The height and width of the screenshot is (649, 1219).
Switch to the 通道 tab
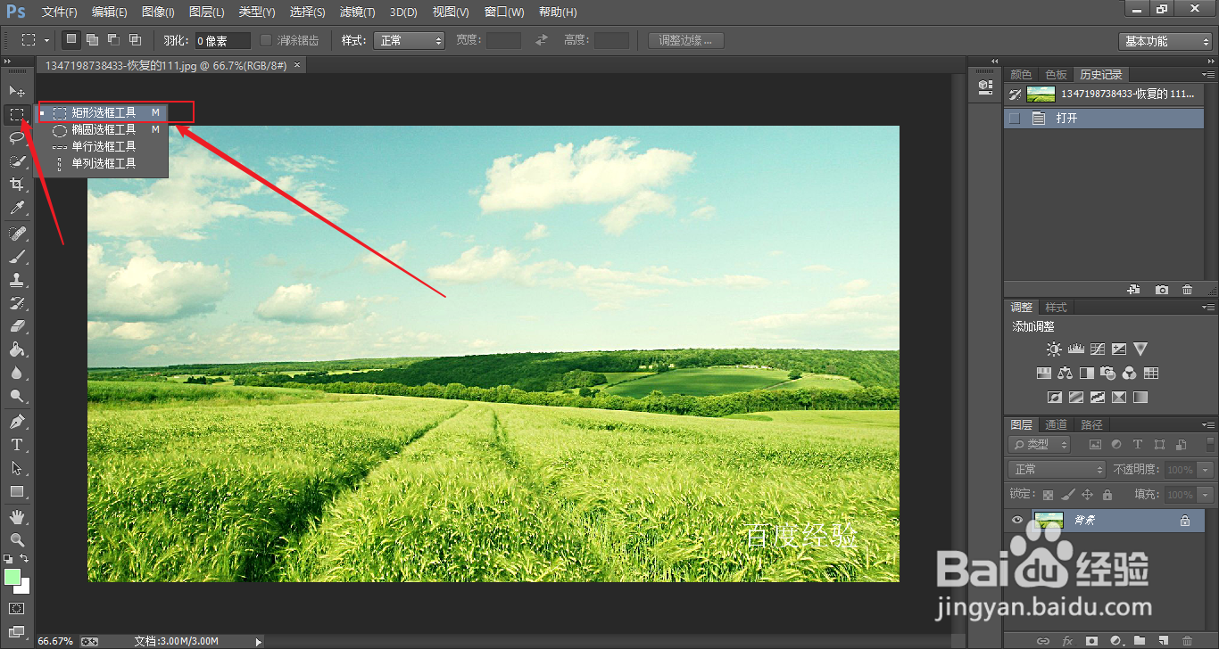click(x=1056, y=424)
